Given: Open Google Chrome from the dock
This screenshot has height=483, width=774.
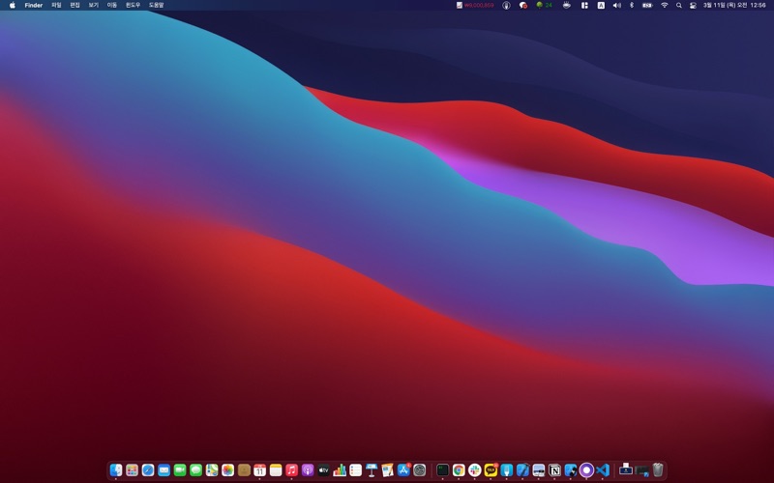Looking at the screenshot, I should pos(459,469).
